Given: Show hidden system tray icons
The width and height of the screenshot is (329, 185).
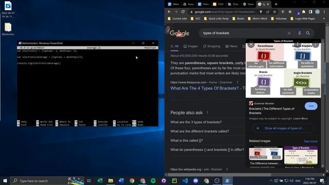Looking at the screenshot, I should pyautogui.click(x=271, y=180).
